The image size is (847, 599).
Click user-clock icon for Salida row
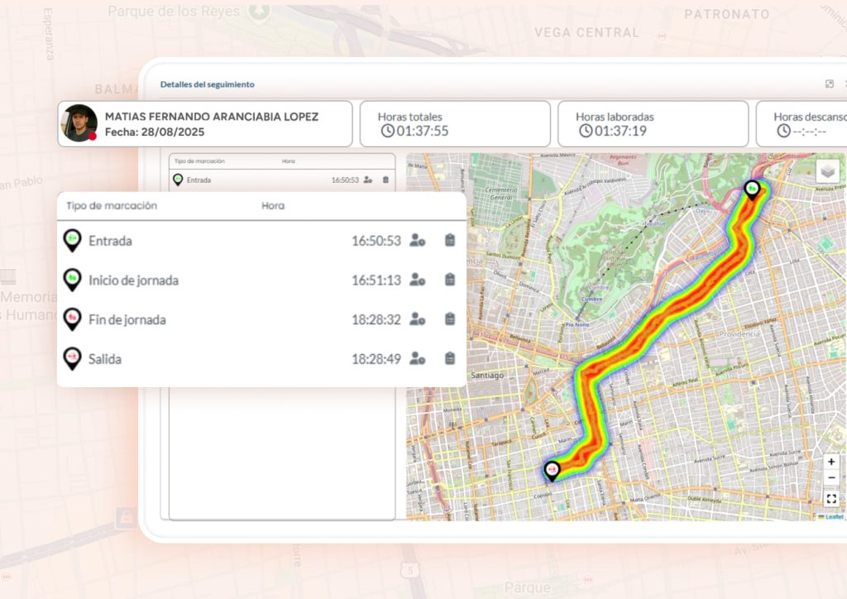coord(417,359)
